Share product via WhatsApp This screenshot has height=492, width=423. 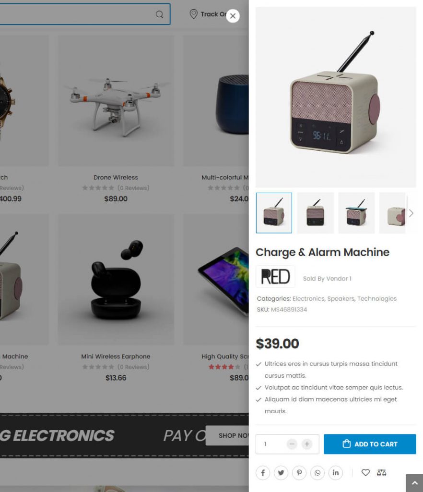(x=317, y=473)
